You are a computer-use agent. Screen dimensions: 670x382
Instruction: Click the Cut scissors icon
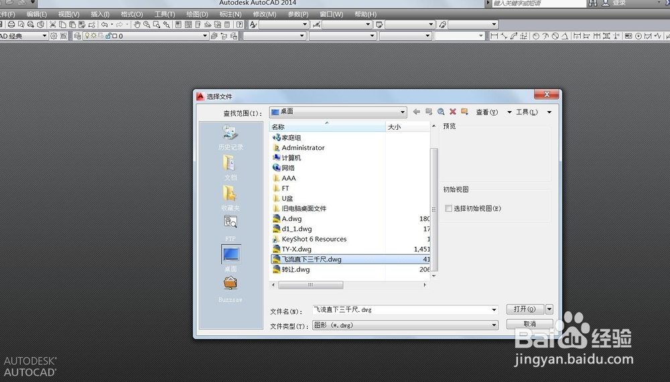pyautogui.click(x=52, y=25)
